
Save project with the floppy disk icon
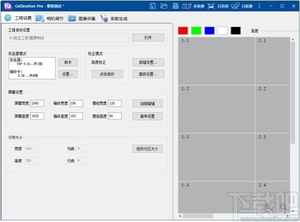tap(176, 6)
